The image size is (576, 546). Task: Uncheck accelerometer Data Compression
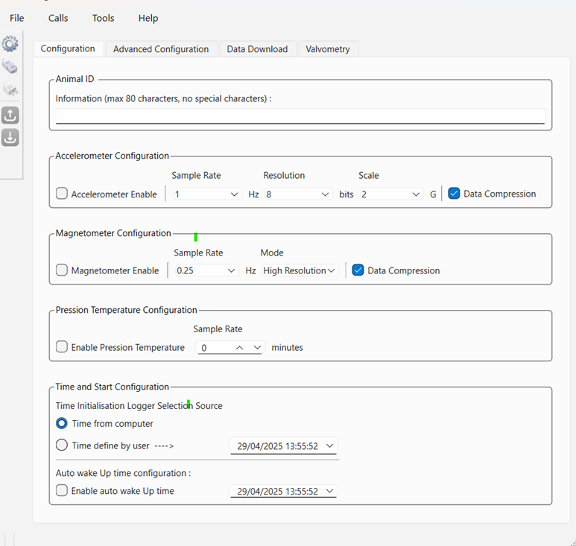pos(454,194)
